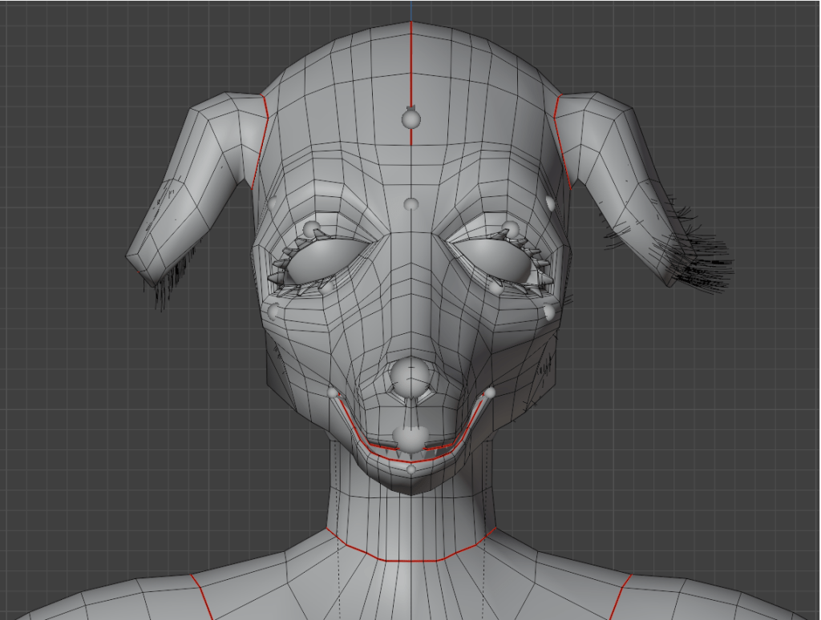
Task: Click the sphere control between the brows
Action: [410, 203]
